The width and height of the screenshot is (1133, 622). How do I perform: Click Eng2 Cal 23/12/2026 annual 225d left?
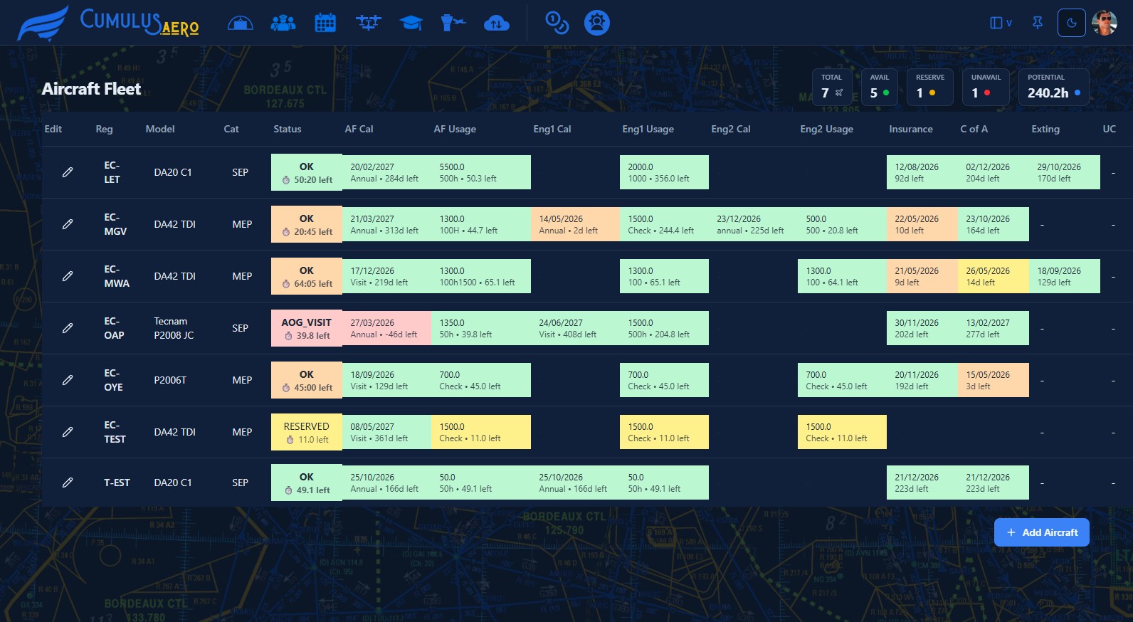pos(753,224)
